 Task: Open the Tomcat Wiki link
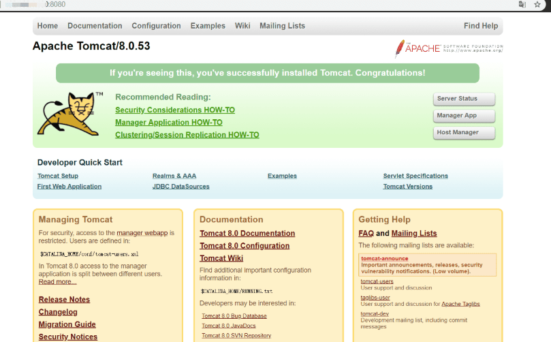pos(221,258)
